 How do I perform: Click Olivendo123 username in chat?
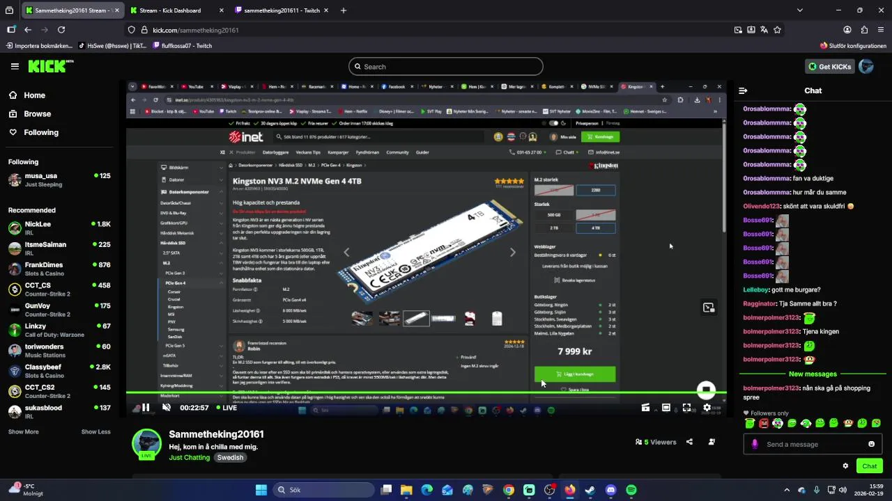(x=762, y=207)
